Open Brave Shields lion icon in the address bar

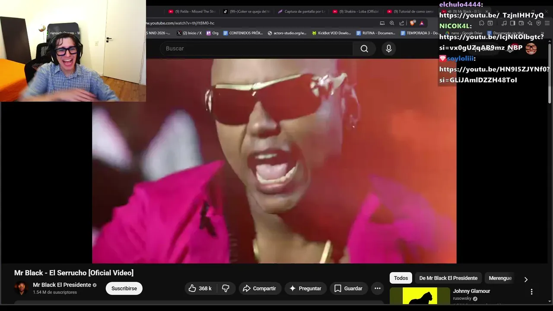coord(413,23)
